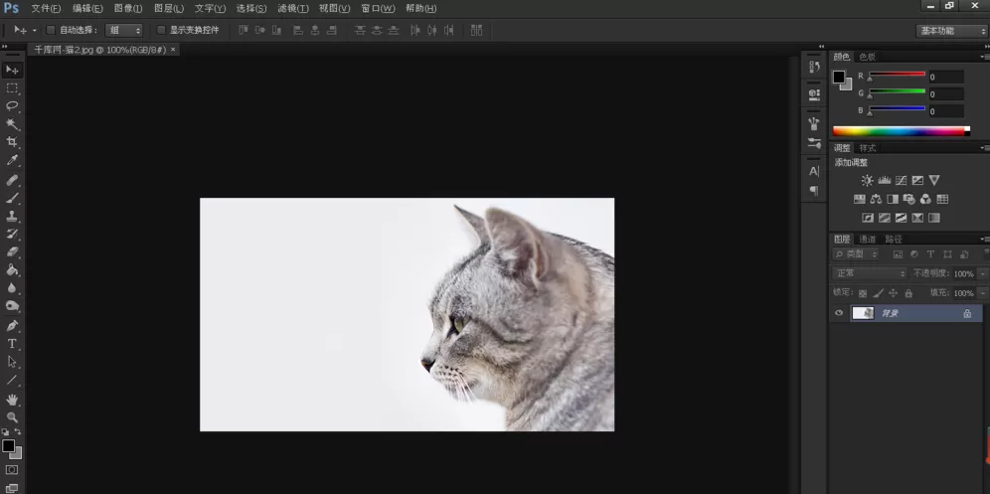Select the Horizontal Type tool
Screen dimensions: 990x494
click(12, 344)
